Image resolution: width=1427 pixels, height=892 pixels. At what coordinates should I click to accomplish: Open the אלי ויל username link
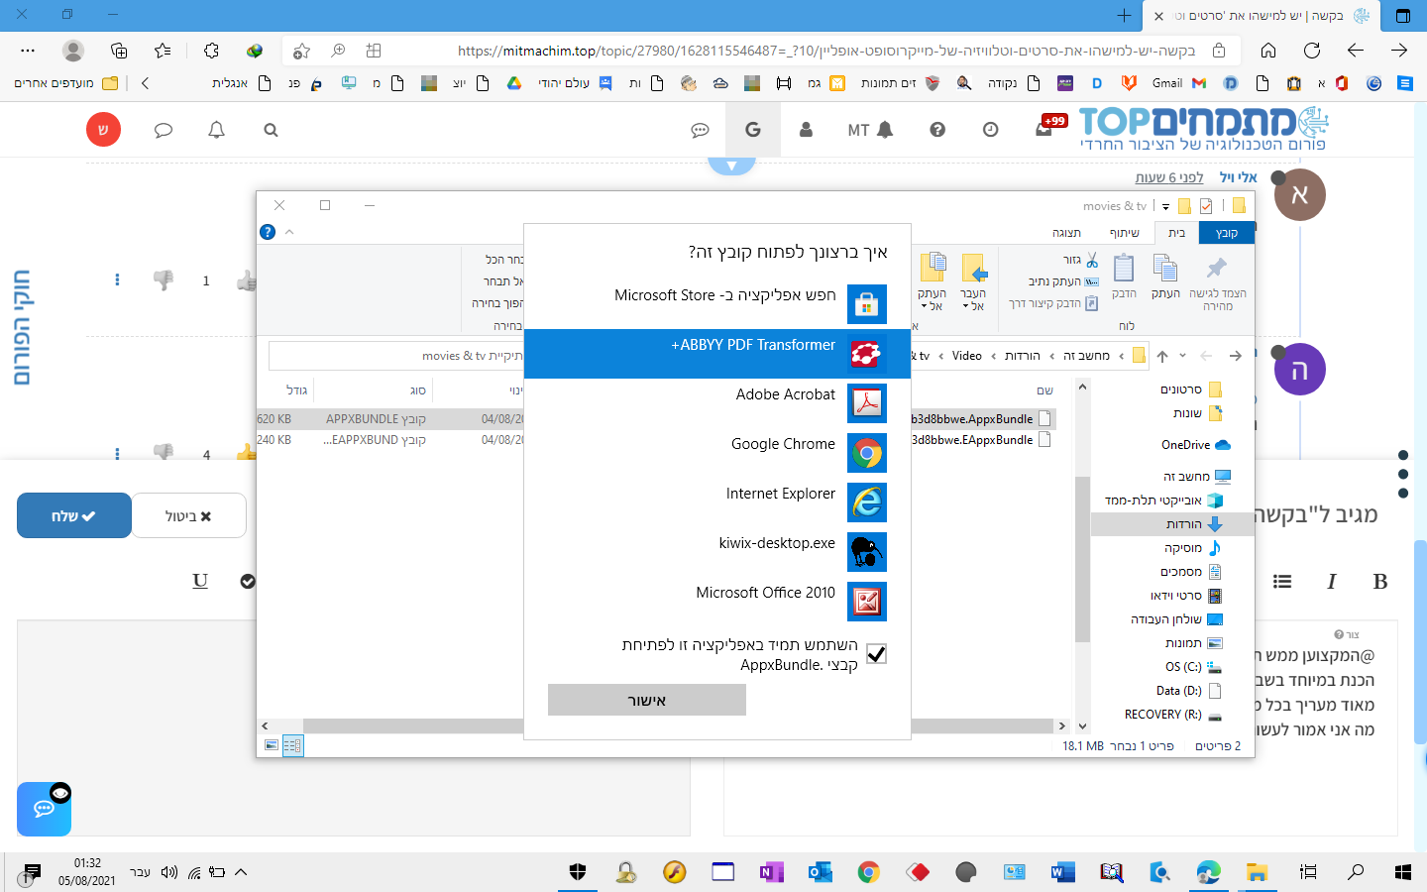point(1238,177)
